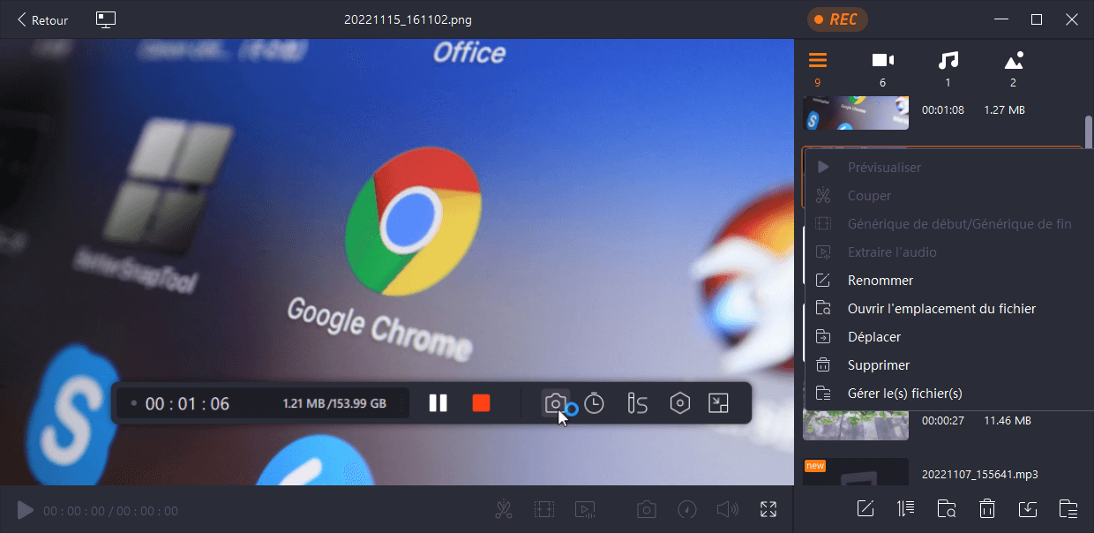The height and width of the screenshot is (533, 1094).
Task: Switch to the audio files tab
Action: 948,69
